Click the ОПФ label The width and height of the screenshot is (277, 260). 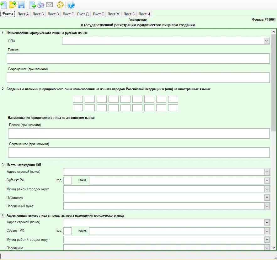coord(12,41)
